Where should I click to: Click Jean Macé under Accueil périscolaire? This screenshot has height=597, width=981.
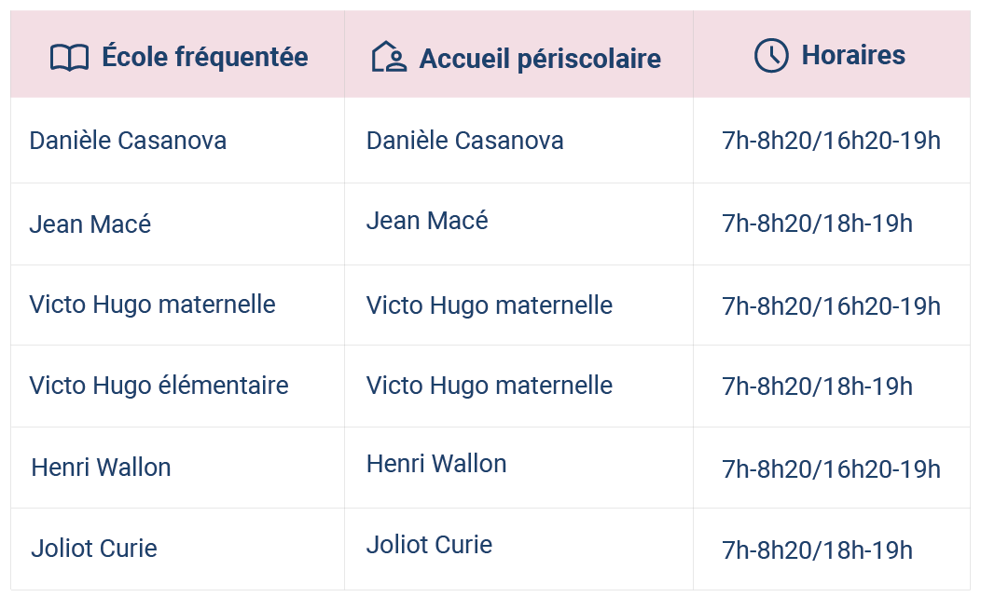click(427, 221)
